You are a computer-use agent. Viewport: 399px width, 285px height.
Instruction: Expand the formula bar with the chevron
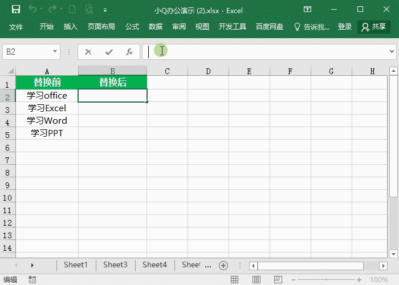point(392,52)
